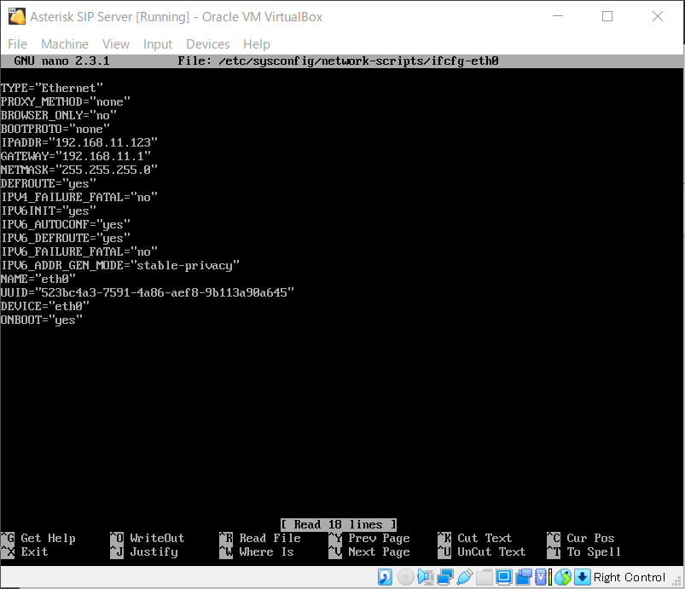Click the Read 18 lines status message

[339, 524]
